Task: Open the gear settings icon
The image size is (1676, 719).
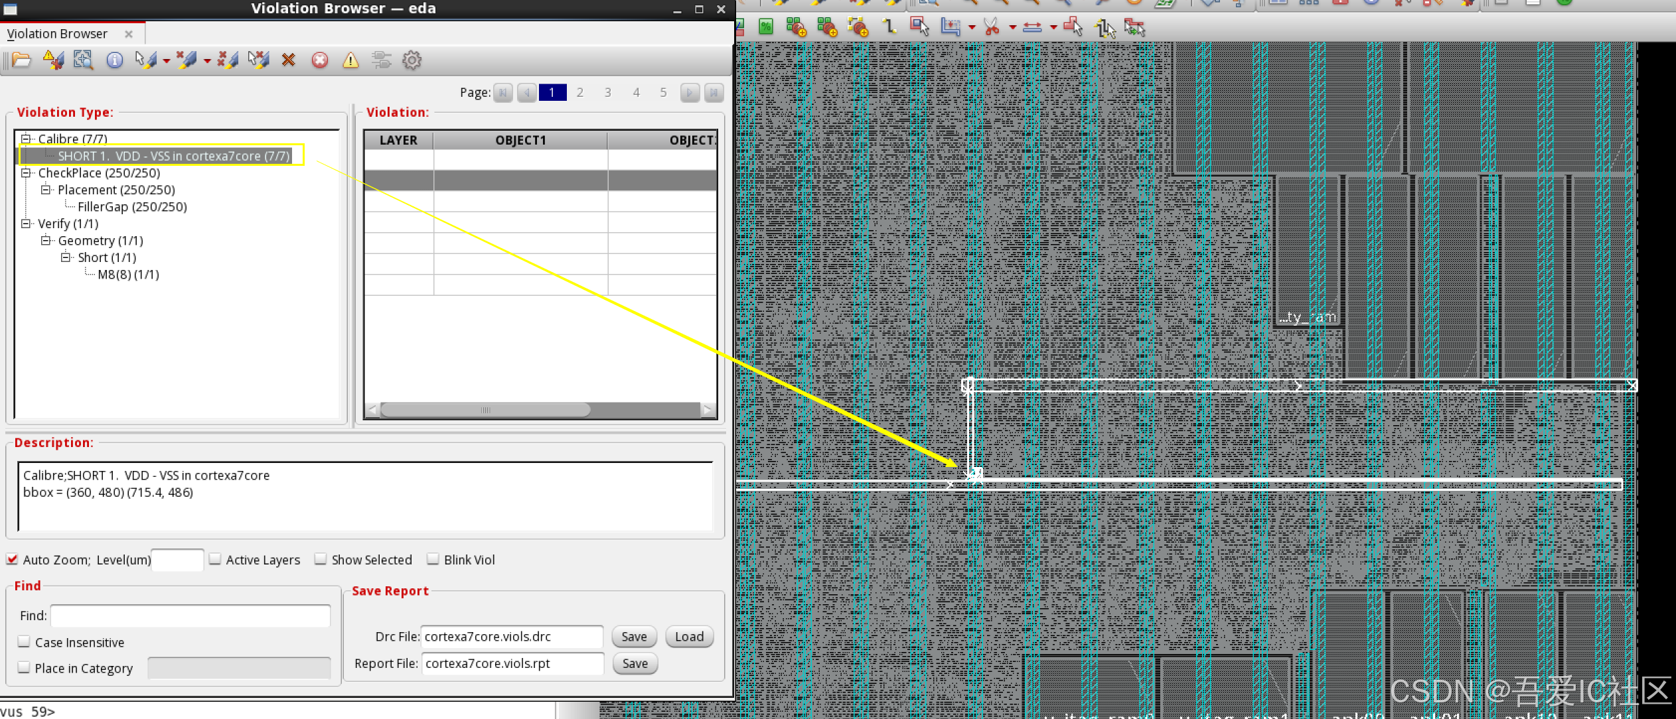Action: [412, 60]
